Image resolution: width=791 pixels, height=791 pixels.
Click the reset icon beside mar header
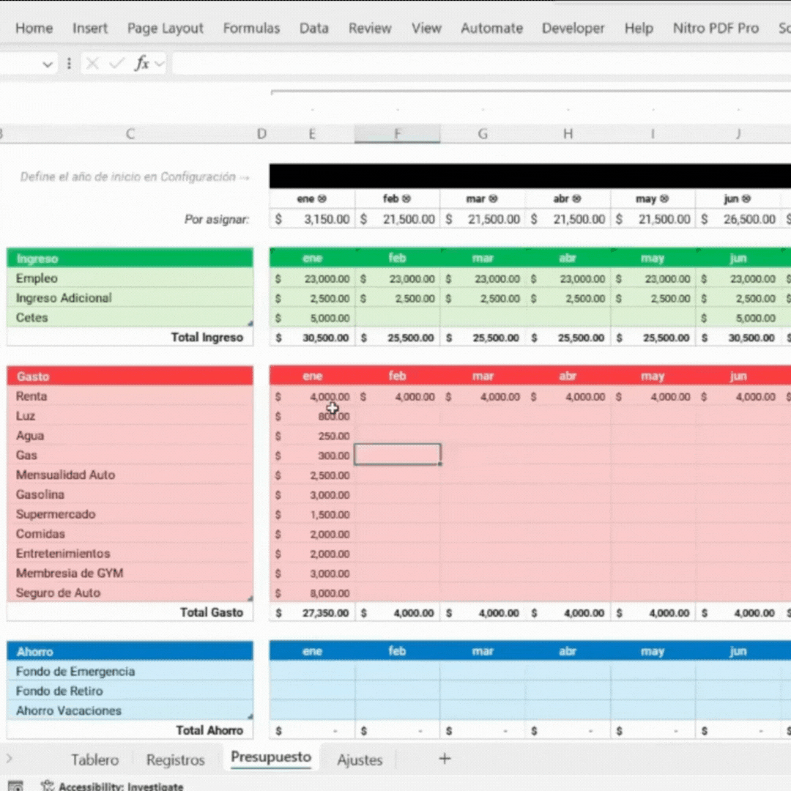pyautogui.click(x=493, y=199)
